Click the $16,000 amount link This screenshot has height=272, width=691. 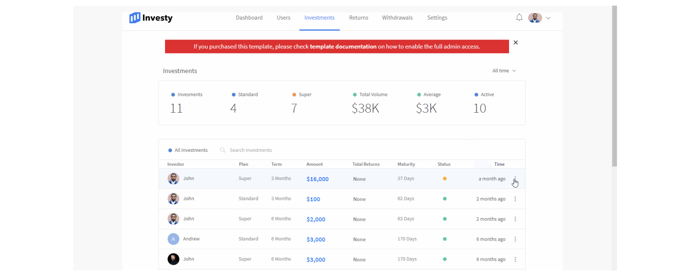tap(317, 179)
